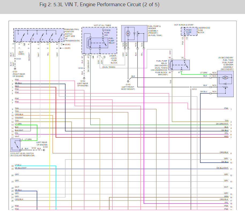Click the PCM B 20A fuse symbol
This screenshot has width=245, height=214.
103,33
